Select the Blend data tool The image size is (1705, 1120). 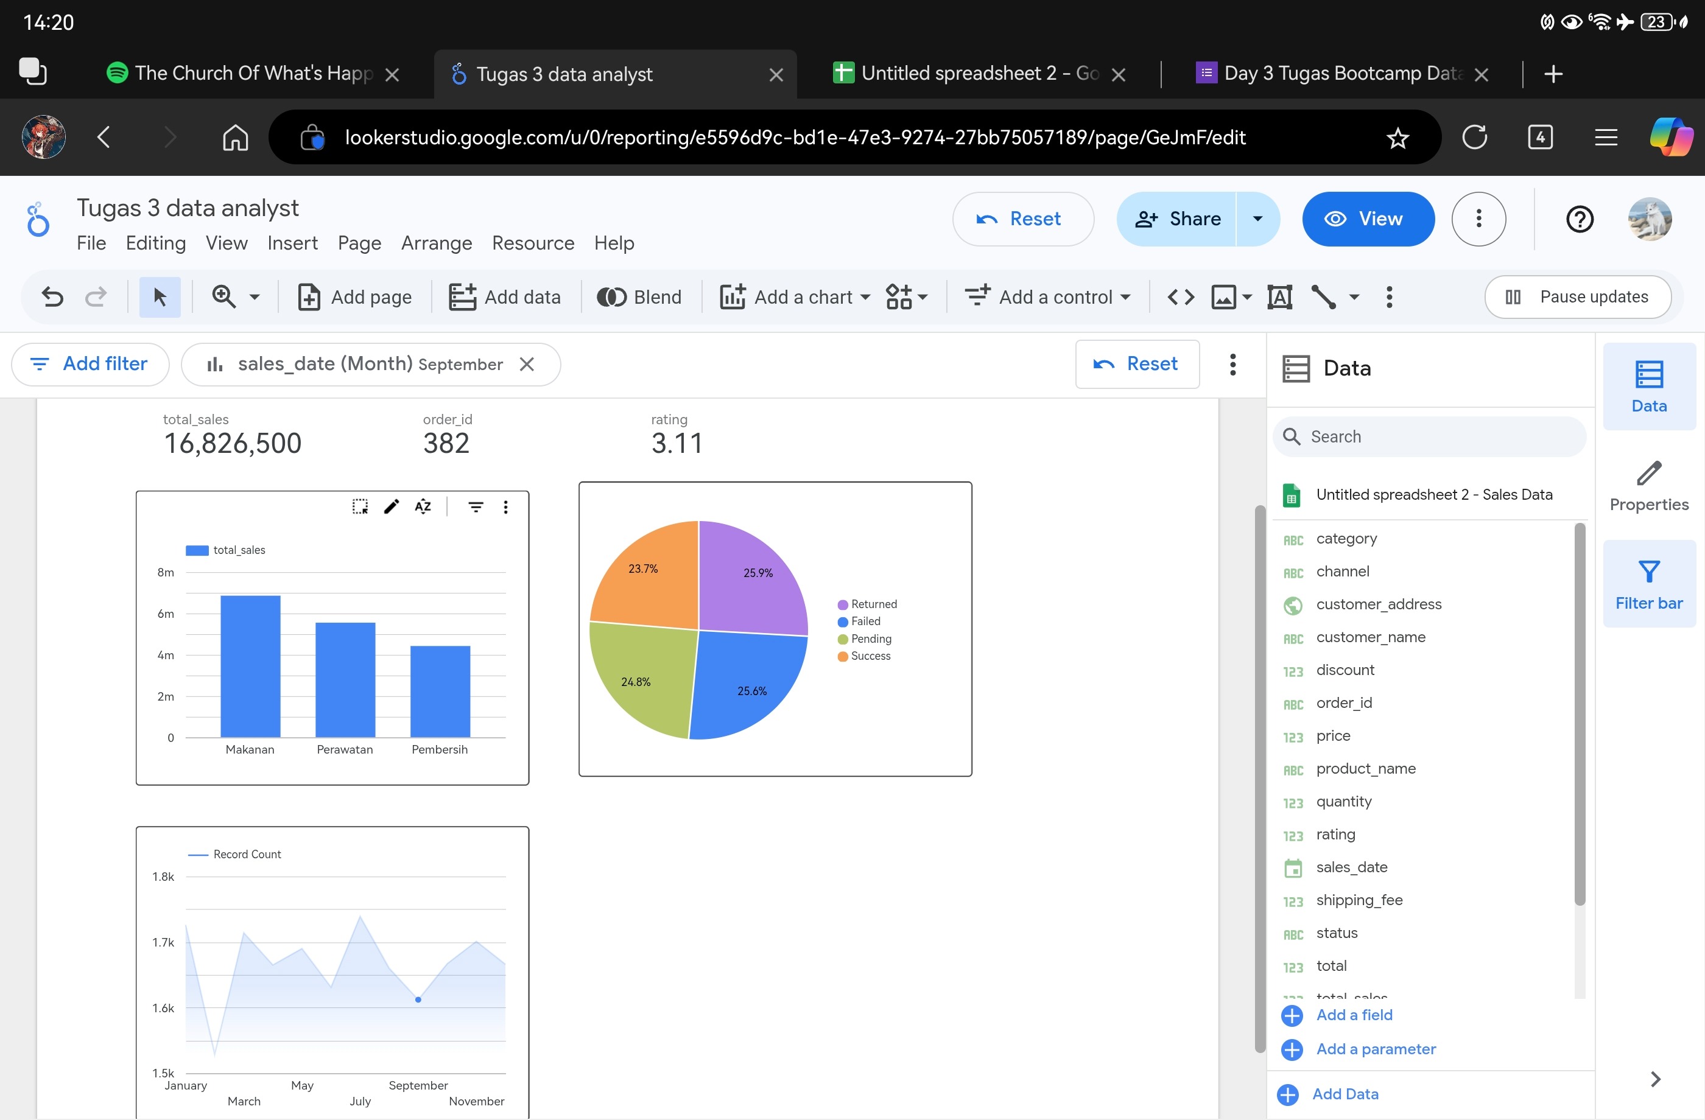(639, 296)
